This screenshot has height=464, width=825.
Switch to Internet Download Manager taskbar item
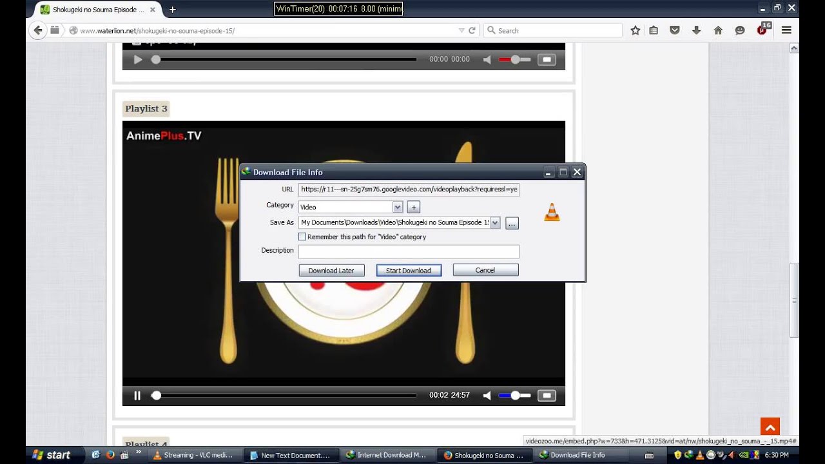pos(387,455)
